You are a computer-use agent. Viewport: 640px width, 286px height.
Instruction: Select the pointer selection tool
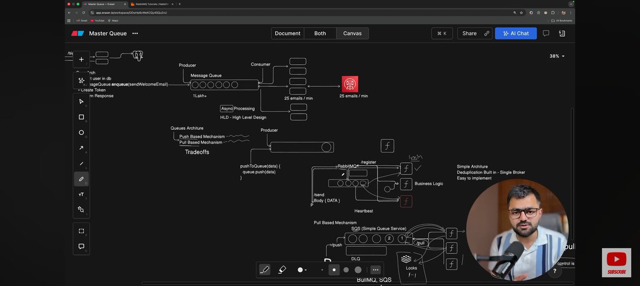pos(81,102)
